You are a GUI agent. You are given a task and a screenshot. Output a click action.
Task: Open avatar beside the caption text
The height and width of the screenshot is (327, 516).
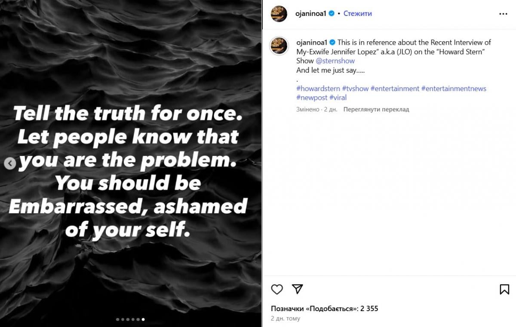tap(279, 46)
